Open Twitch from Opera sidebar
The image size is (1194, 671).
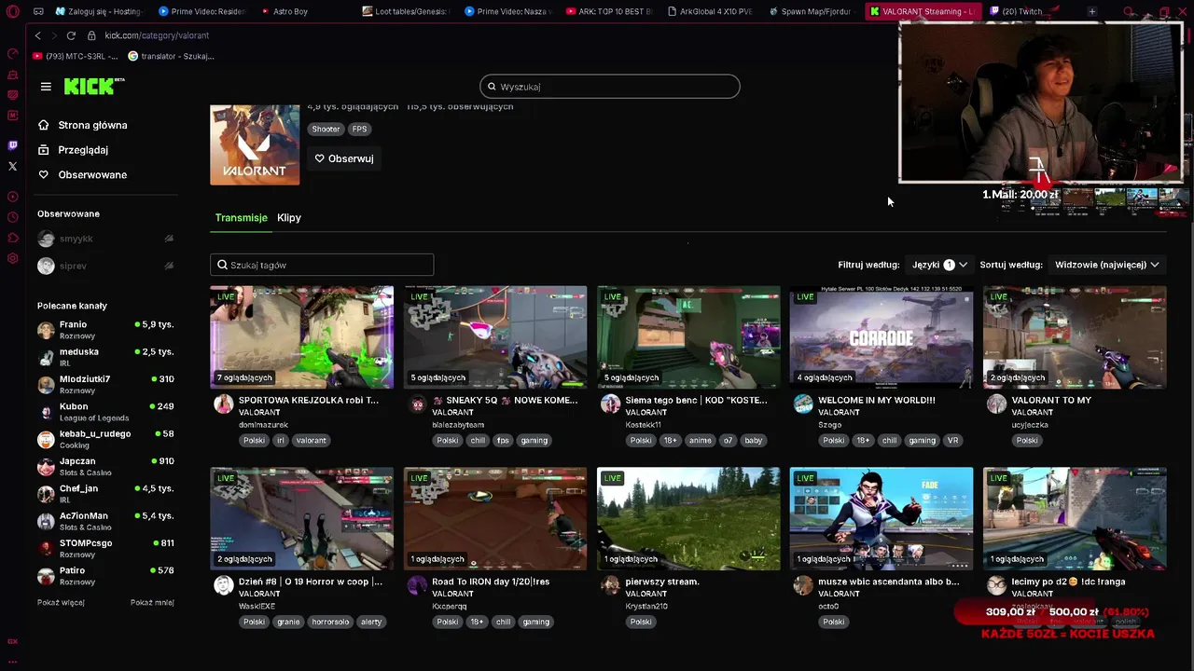tap(12, 145)
